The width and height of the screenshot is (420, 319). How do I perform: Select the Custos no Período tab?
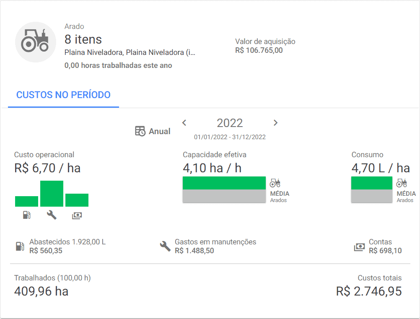click(63, 95)
